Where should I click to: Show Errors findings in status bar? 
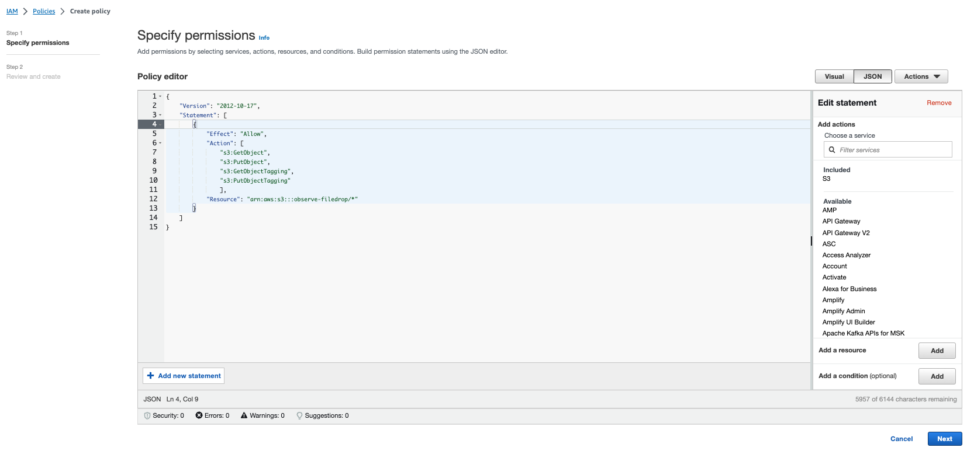(x=212, y=415)
